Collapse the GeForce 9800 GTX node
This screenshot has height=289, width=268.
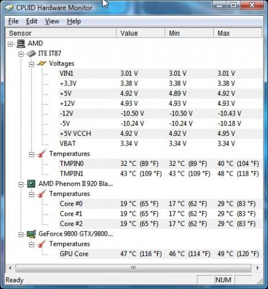pos(21,235)
